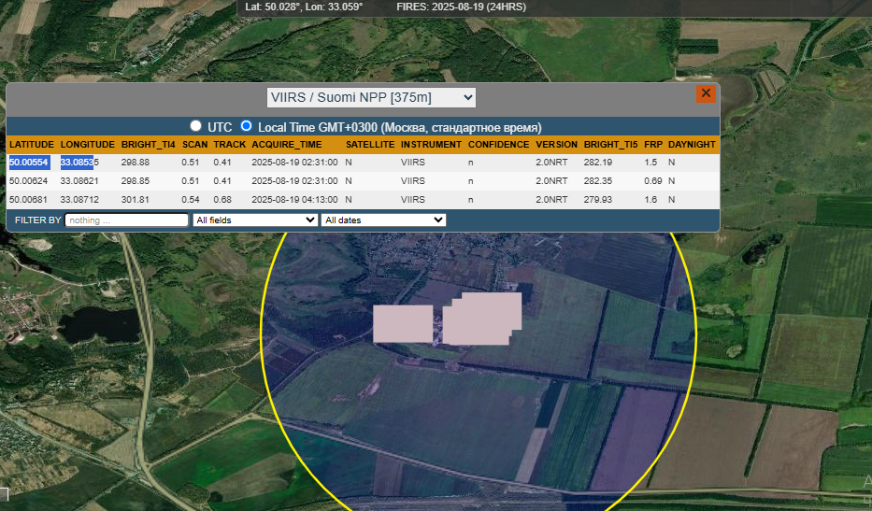Open the VIIRS / Suomi NPP sensor dropdown
Viewport: 872px width, 511px height.
tap(371, 97)
